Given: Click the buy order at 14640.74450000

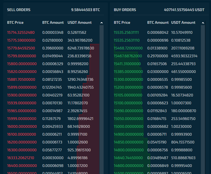Looking at the screenshot, I should (157, 158).
